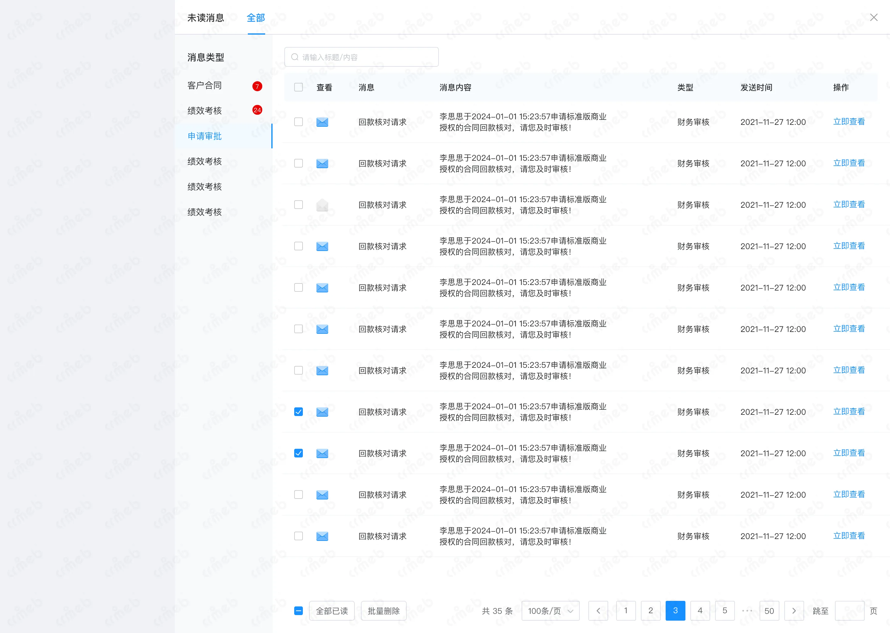
Task: Click the magnifier icon in the search box
Action: click(x=295, y=57)
